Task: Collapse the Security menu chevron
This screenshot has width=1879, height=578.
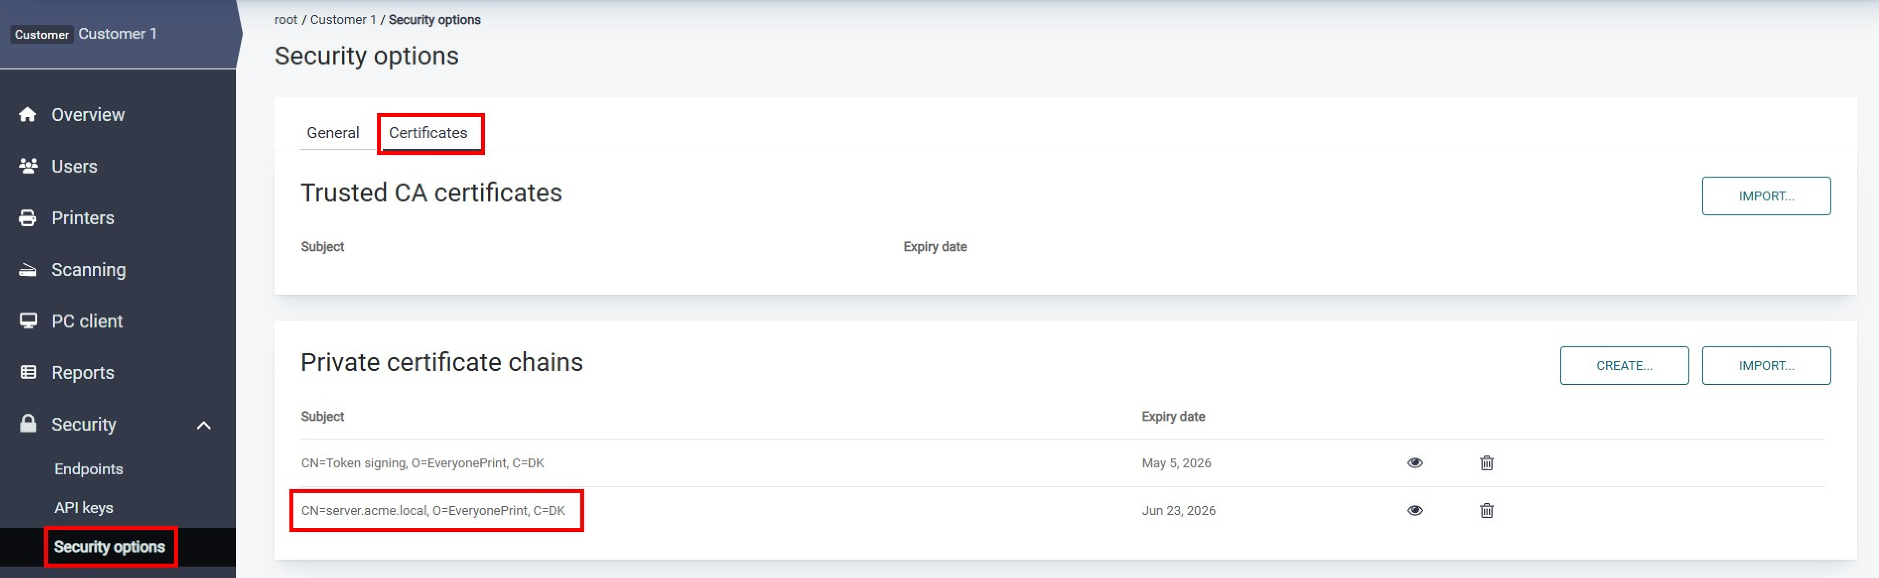Action: coord(204,425)
